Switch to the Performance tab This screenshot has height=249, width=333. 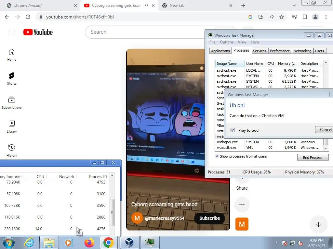pyautogui.click(x=280, y=51)
